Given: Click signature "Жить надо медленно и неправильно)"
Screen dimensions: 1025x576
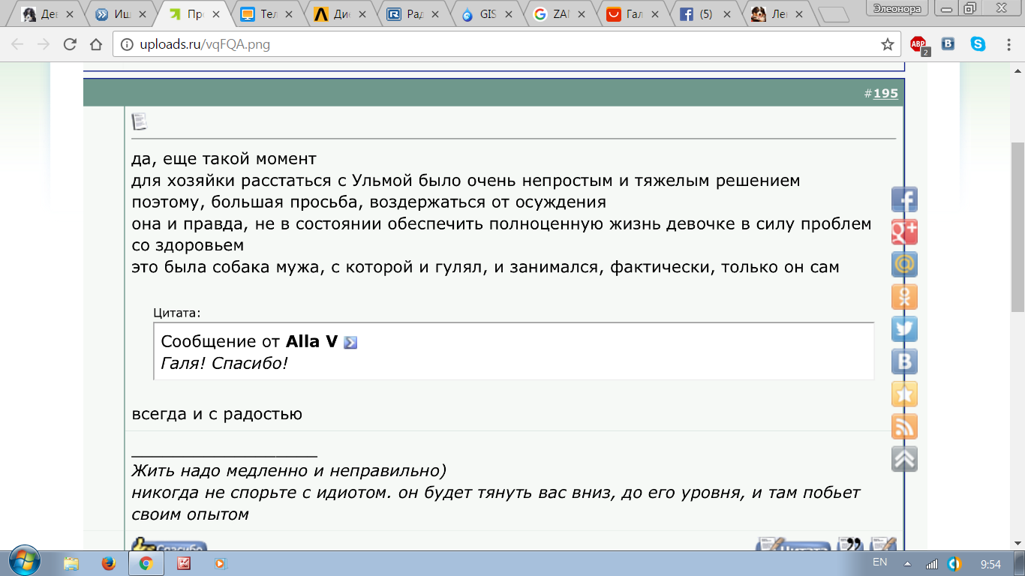Looking at the screenshot, I should click(289, 471).
